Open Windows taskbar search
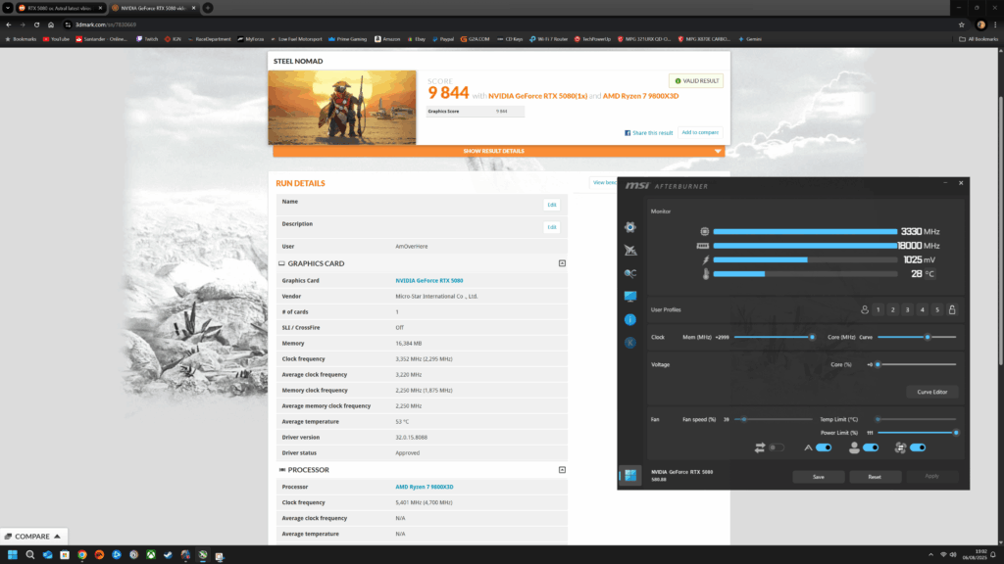 (29, 555)
